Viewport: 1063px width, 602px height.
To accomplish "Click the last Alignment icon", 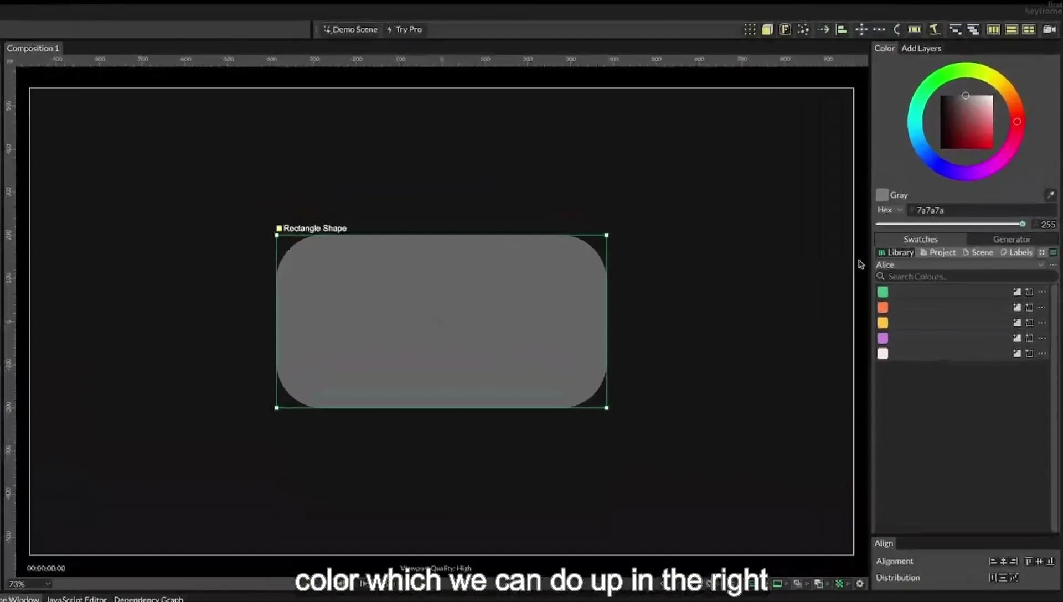I will coord(1050,561).
